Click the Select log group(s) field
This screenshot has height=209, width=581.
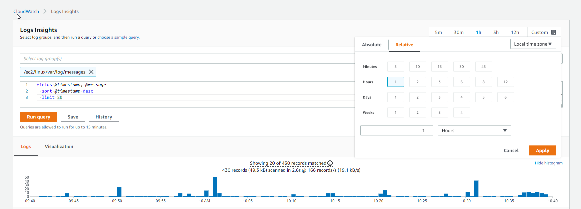point(187,59)
